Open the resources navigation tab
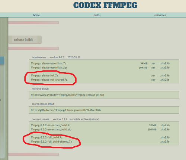Screen dimensions: 186x160 coord(160,15)
